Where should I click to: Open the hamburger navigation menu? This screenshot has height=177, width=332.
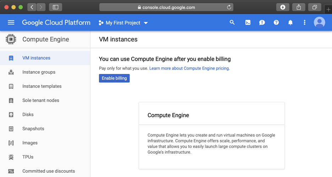(x=11, y=23)
